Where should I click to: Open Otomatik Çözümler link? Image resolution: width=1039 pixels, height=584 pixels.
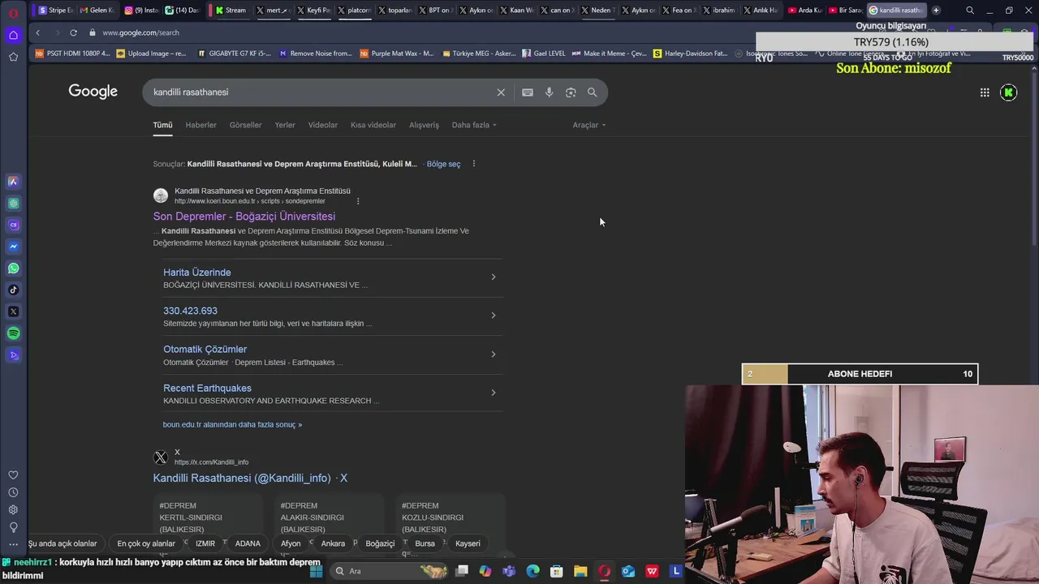205,350
